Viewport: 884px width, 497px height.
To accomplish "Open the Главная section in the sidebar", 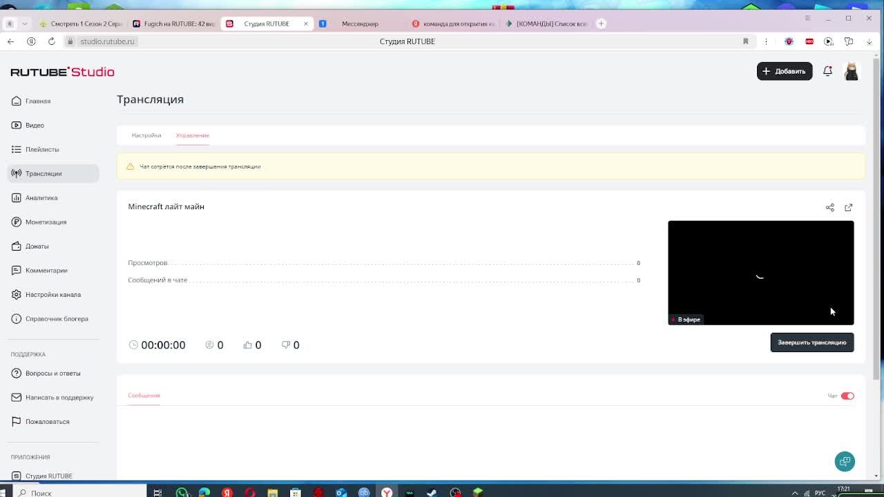I will (x=37, y=101).
